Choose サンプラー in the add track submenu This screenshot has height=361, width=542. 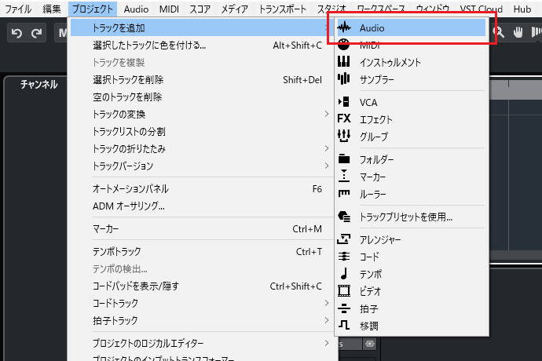[412, 79]
